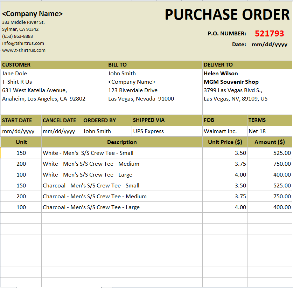Select the Helen Wilson deliver-to name
Image resolution: width=293 pixels, height=288 pixels.
pos(221,74)
